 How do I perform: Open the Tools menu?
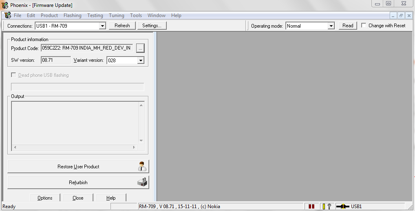[136, 15]
